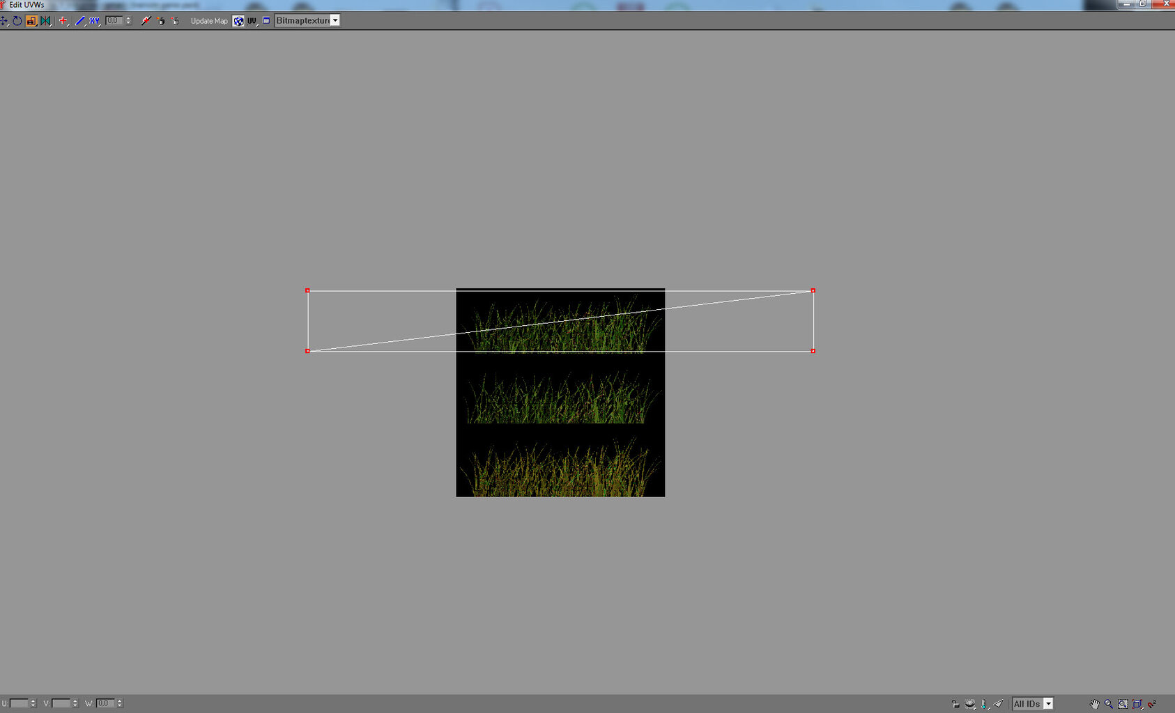
Task: Click the triangle Filter Selected Faces icon
Action: (x=998, y=703)
